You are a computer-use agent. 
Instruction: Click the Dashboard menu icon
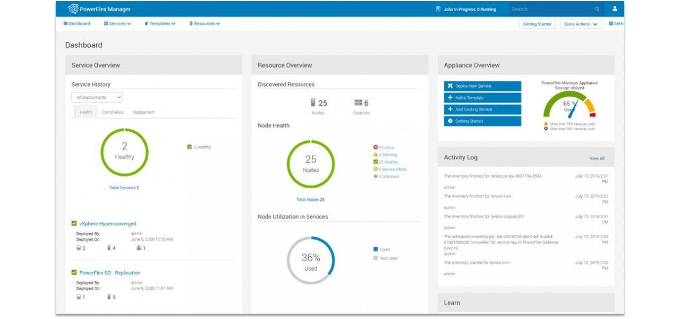point(65,24)
